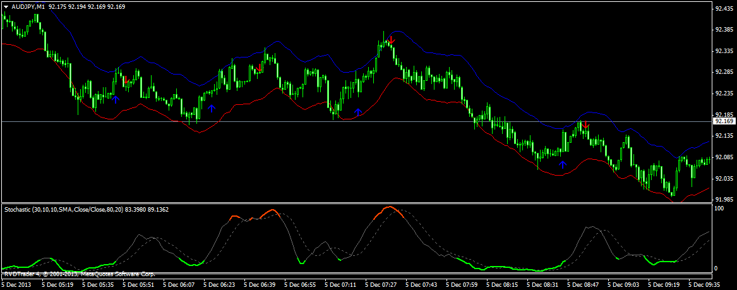Click the 5 Dec 06:39 time label
Image resolution: width=737 pixels, height=290 pixels.
[x=260, y=284]
